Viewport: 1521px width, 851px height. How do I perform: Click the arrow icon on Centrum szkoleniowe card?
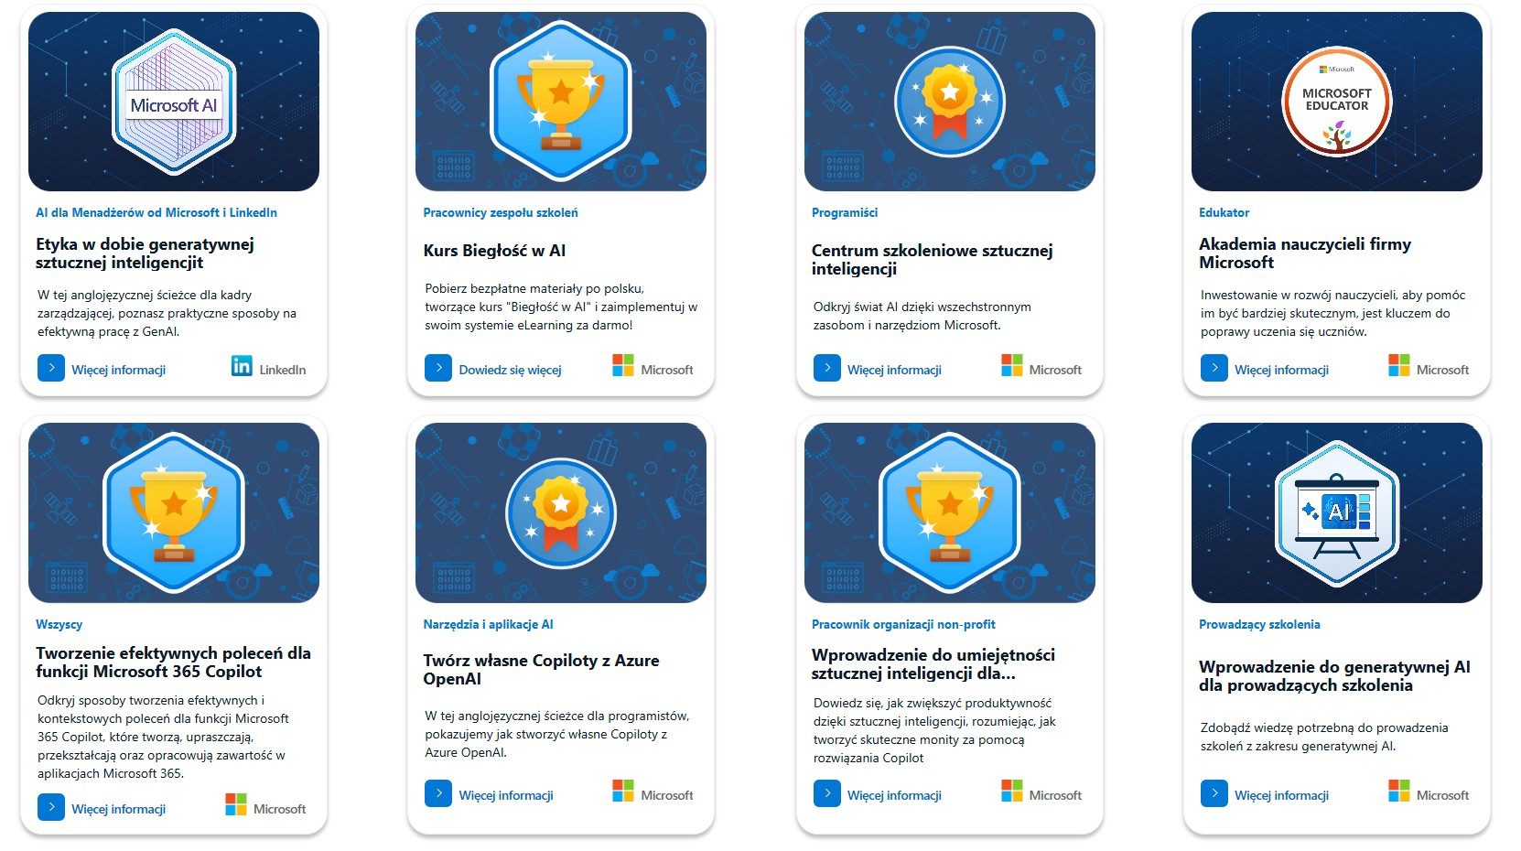click(827, 368)
